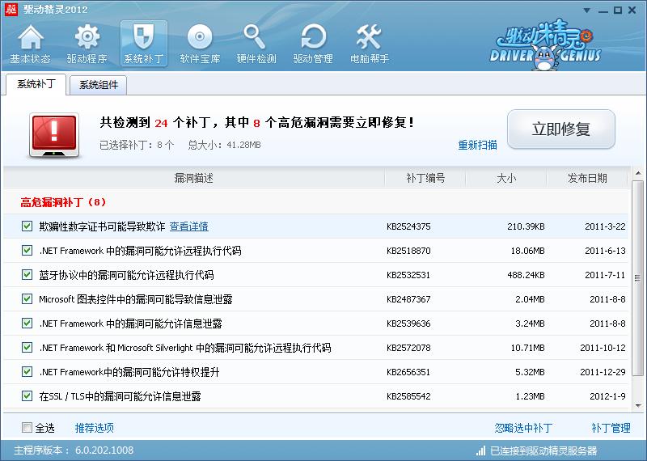Collapse the 高危漏洞补丁 (8) group

[63, 202]
